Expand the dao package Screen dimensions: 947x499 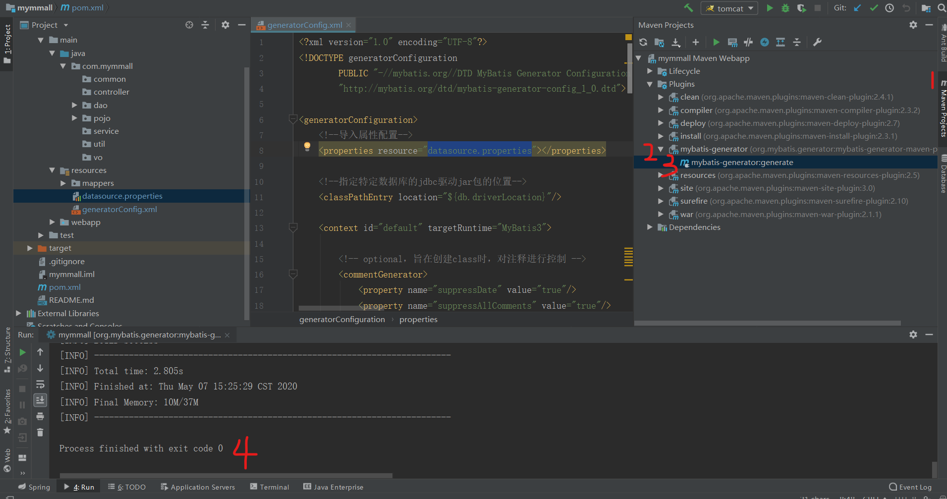pos(74,105)
